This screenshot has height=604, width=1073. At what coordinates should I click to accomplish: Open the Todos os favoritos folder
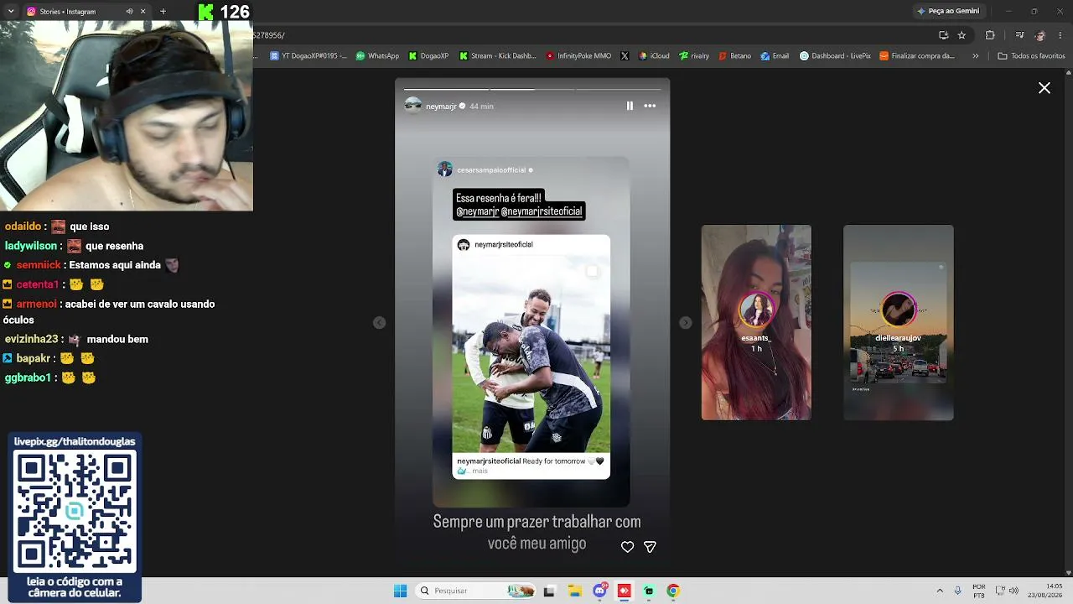[x=1031, y=56]
